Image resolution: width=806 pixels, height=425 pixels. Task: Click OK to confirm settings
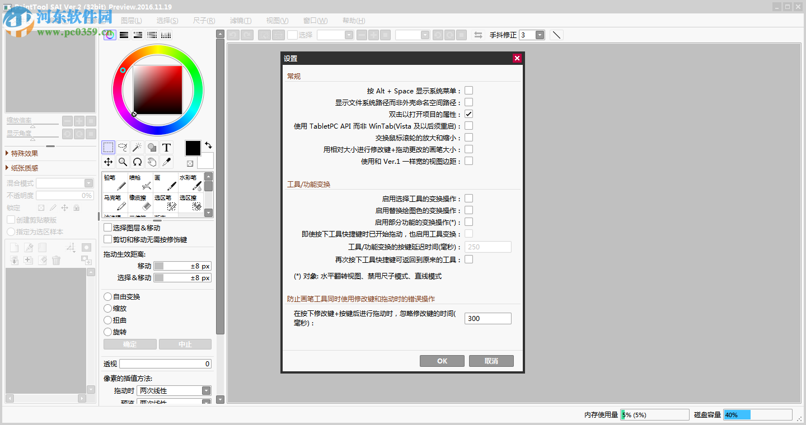(x=442, y=361)
